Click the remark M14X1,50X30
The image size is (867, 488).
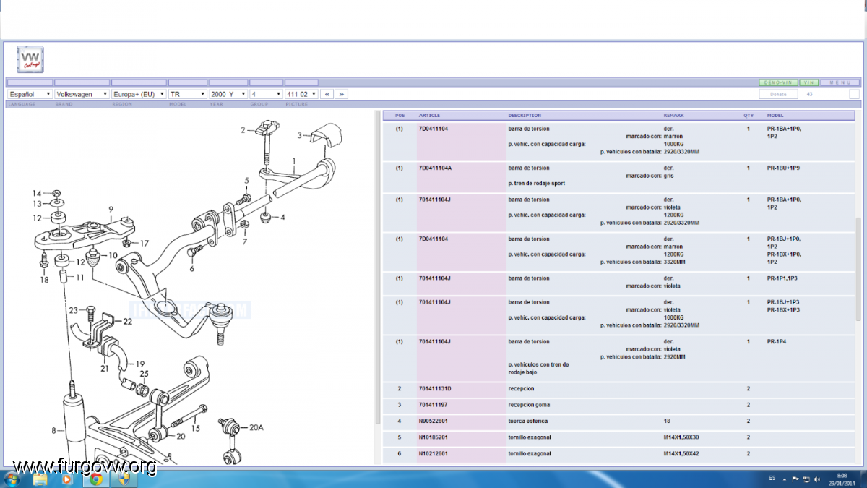click(x=682, y=437)
